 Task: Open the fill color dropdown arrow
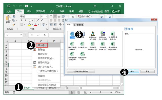[32, 25]
